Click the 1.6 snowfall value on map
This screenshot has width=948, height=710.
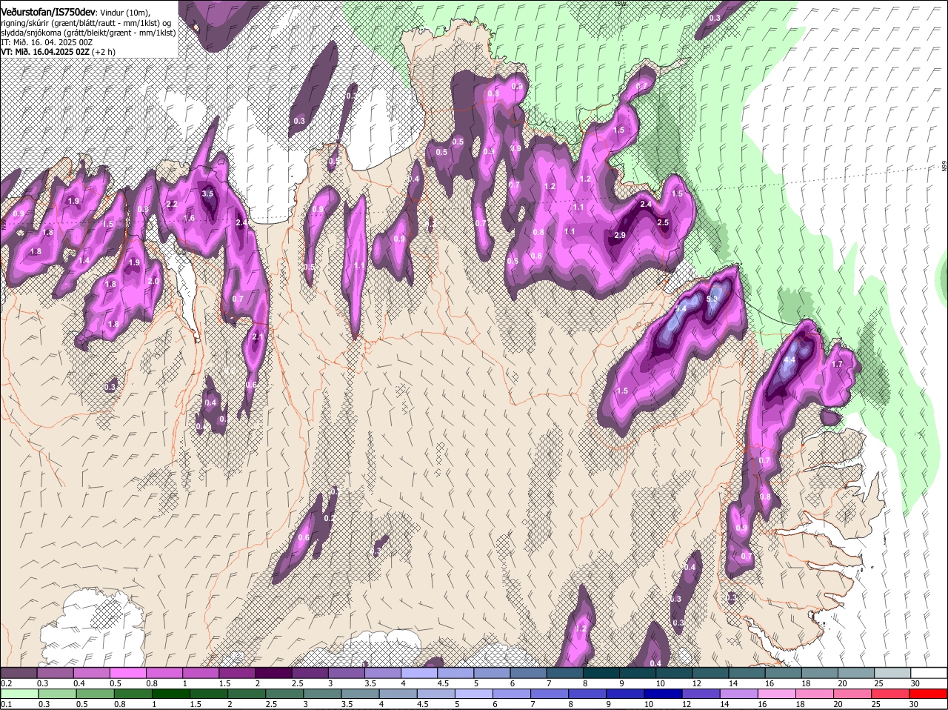point(189,219)
